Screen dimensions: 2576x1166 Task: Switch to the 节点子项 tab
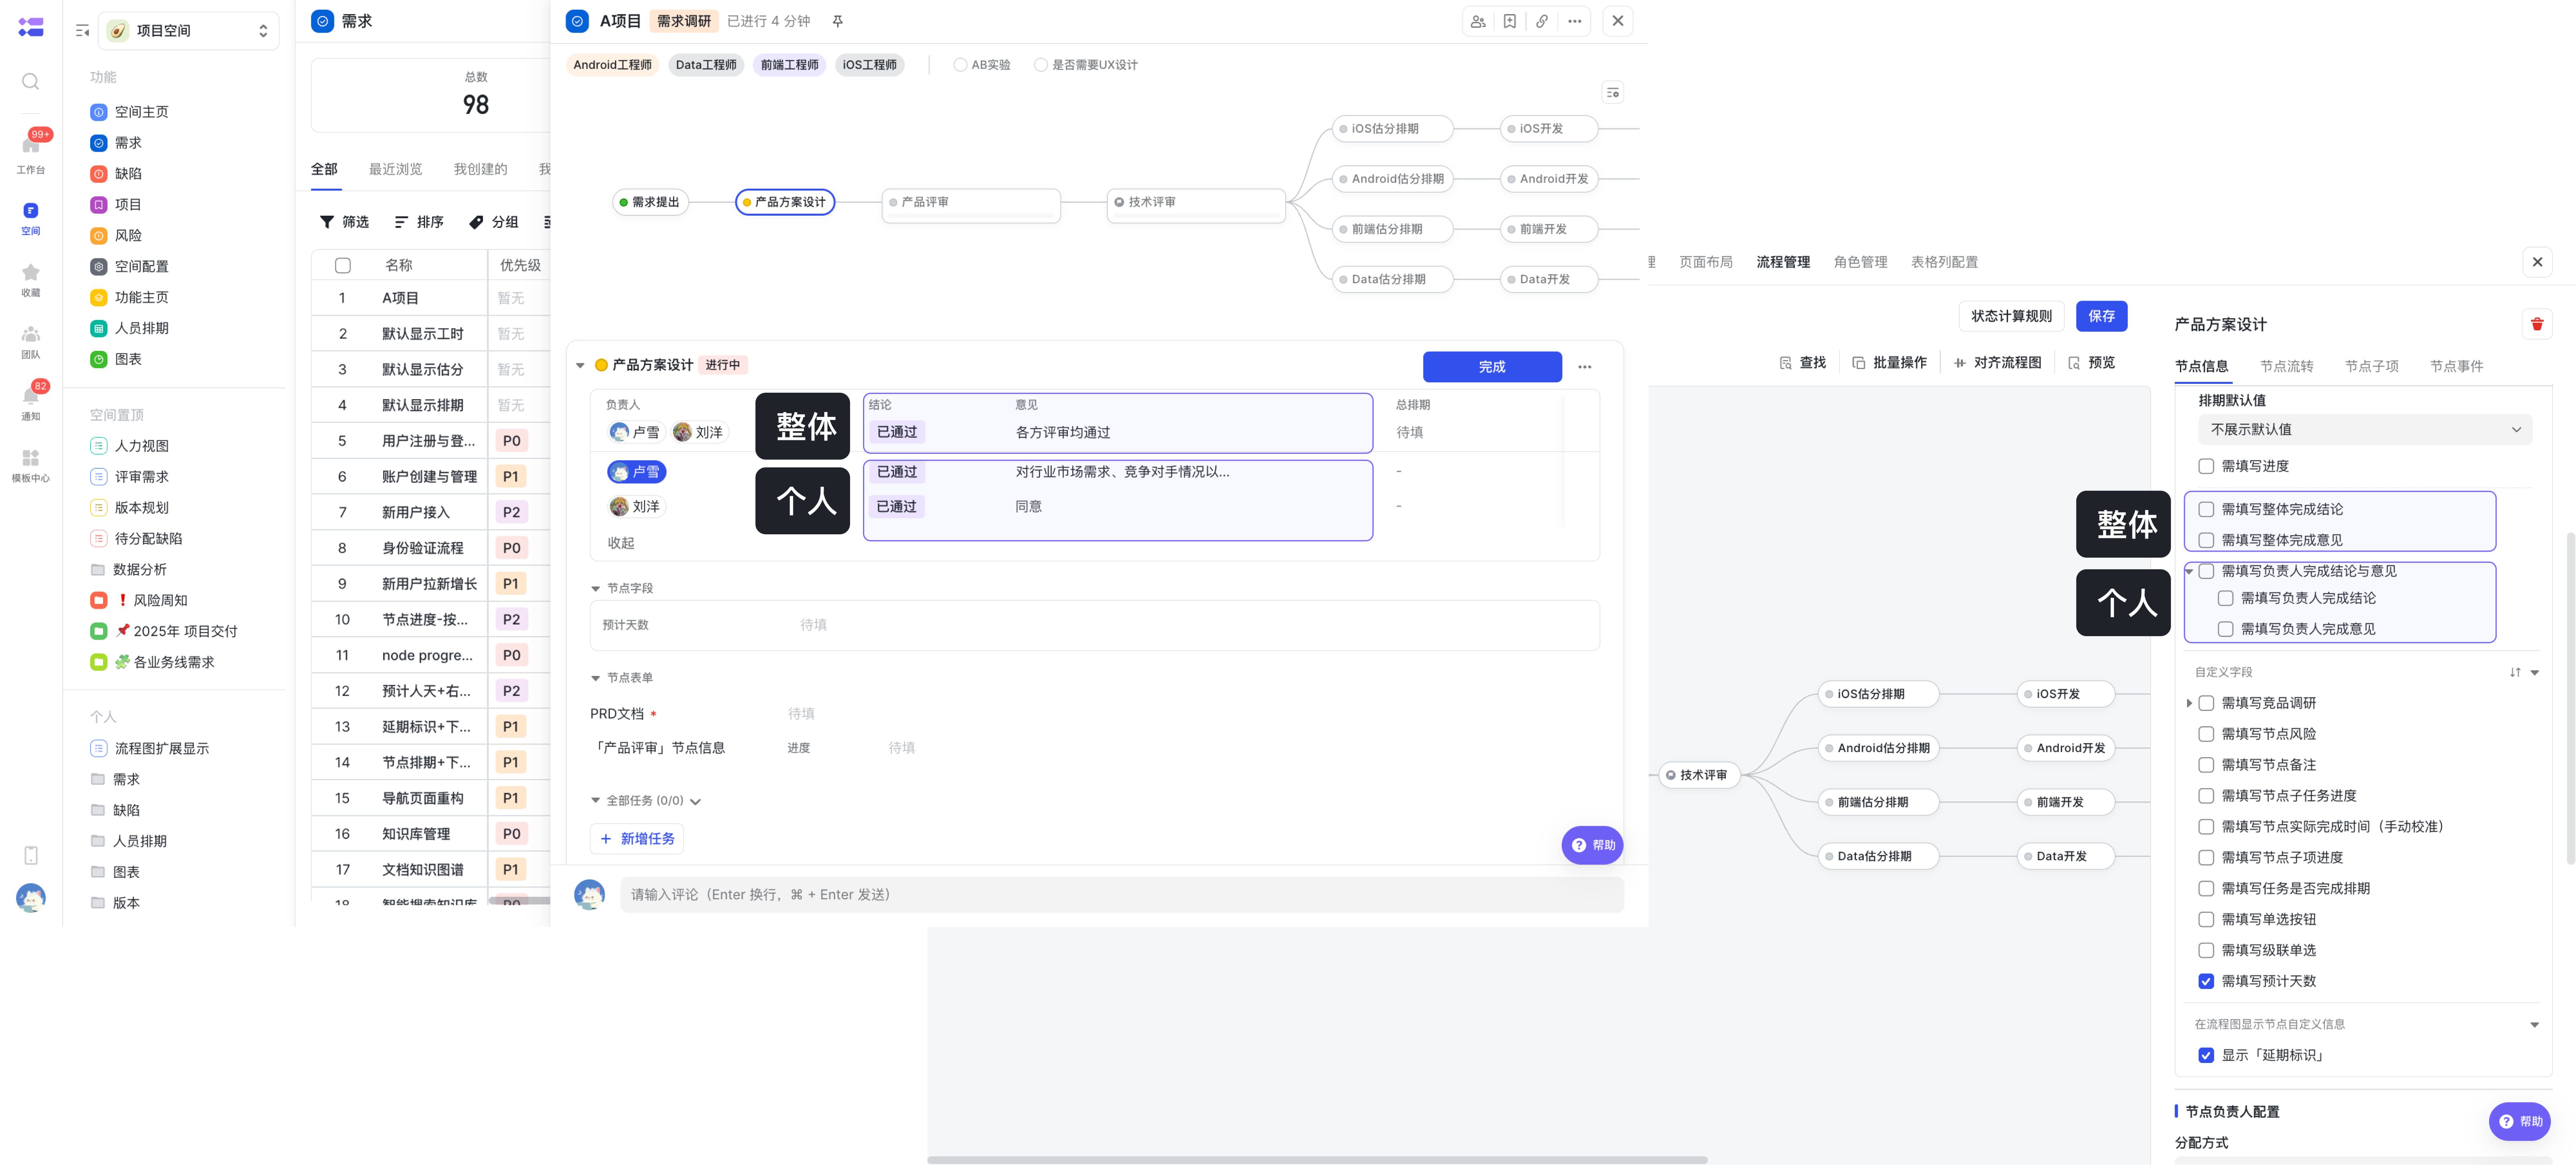(2372, 367)
